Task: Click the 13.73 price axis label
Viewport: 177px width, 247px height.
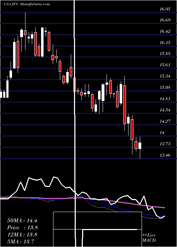Action: point(165,144)
